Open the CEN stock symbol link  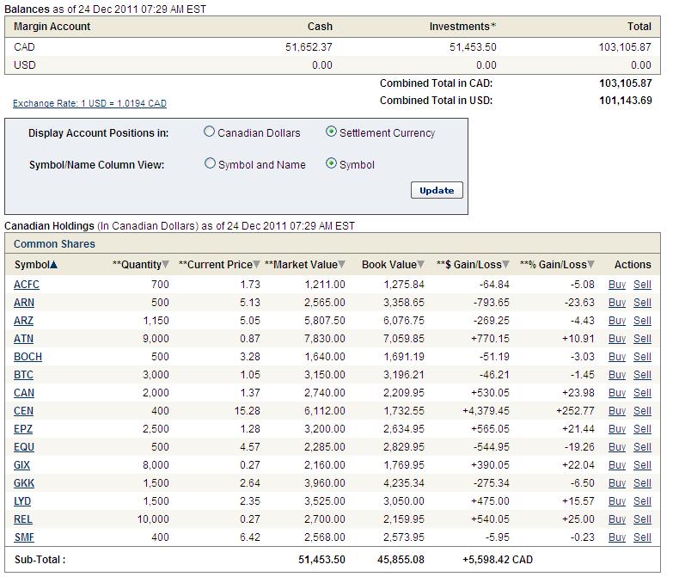click(x=24, y=411)
